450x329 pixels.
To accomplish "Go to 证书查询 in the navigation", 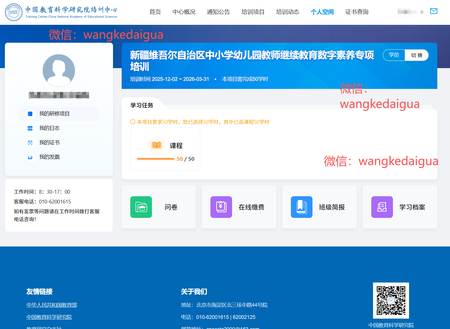I will tap(357, 12).
